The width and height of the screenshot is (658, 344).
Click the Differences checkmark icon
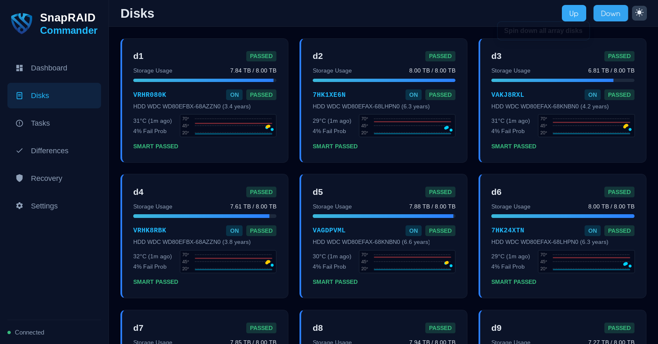[19, 151]
